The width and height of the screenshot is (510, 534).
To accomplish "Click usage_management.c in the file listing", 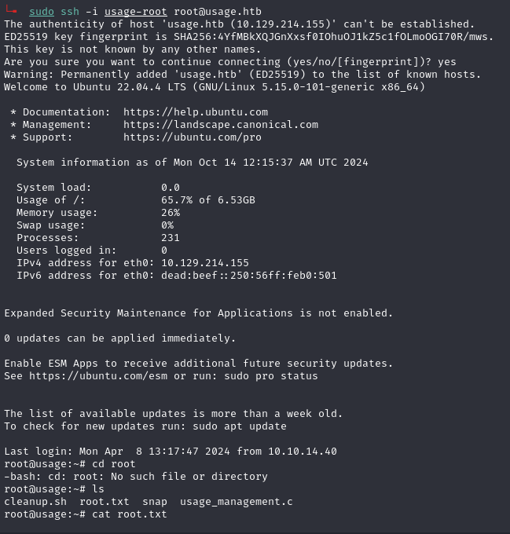I will [237, 502].
